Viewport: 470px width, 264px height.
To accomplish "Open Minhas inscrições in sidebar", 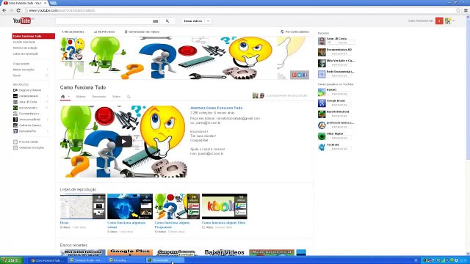I will point(23,70).
